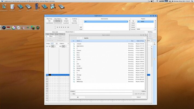Toggle the Cmd. 1 block edit button
Screen dimensions: 194x109
58,34
